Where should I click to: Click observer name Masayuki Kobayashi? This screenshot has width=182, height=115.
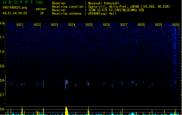pyautogui.click(x=104, y=3)
